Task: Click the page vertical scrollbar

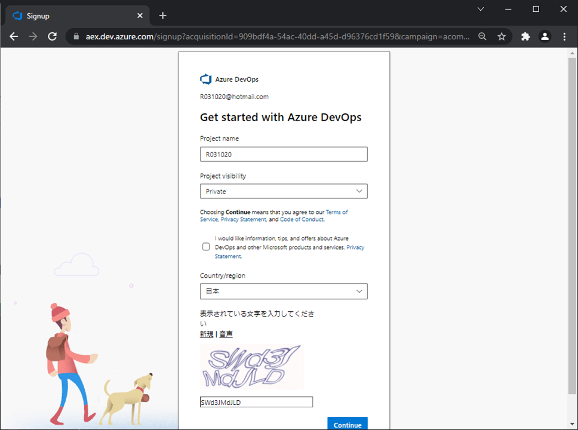Action: pyautogui.click(x=572, y=225)
